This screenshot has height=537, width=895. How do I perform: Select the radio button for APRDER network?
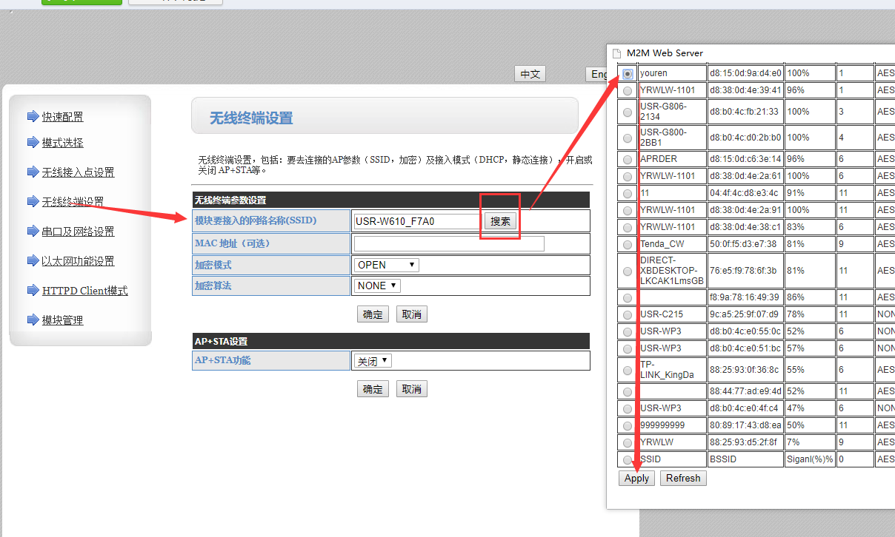tap(628, 159)
